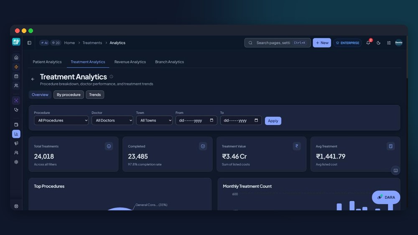Open the sliders preferences icon in top bar
The width and height of the screenshot is (418, 235).
[389, 43]
